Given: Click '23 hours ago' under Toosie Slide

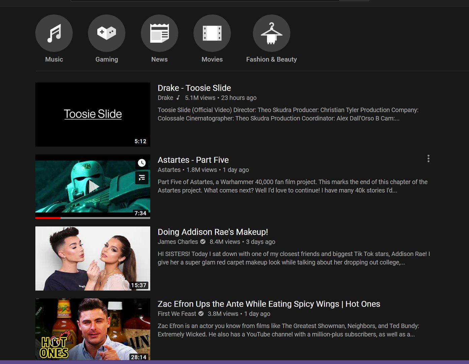Looking at the screenshot, I should click(239, 98).
